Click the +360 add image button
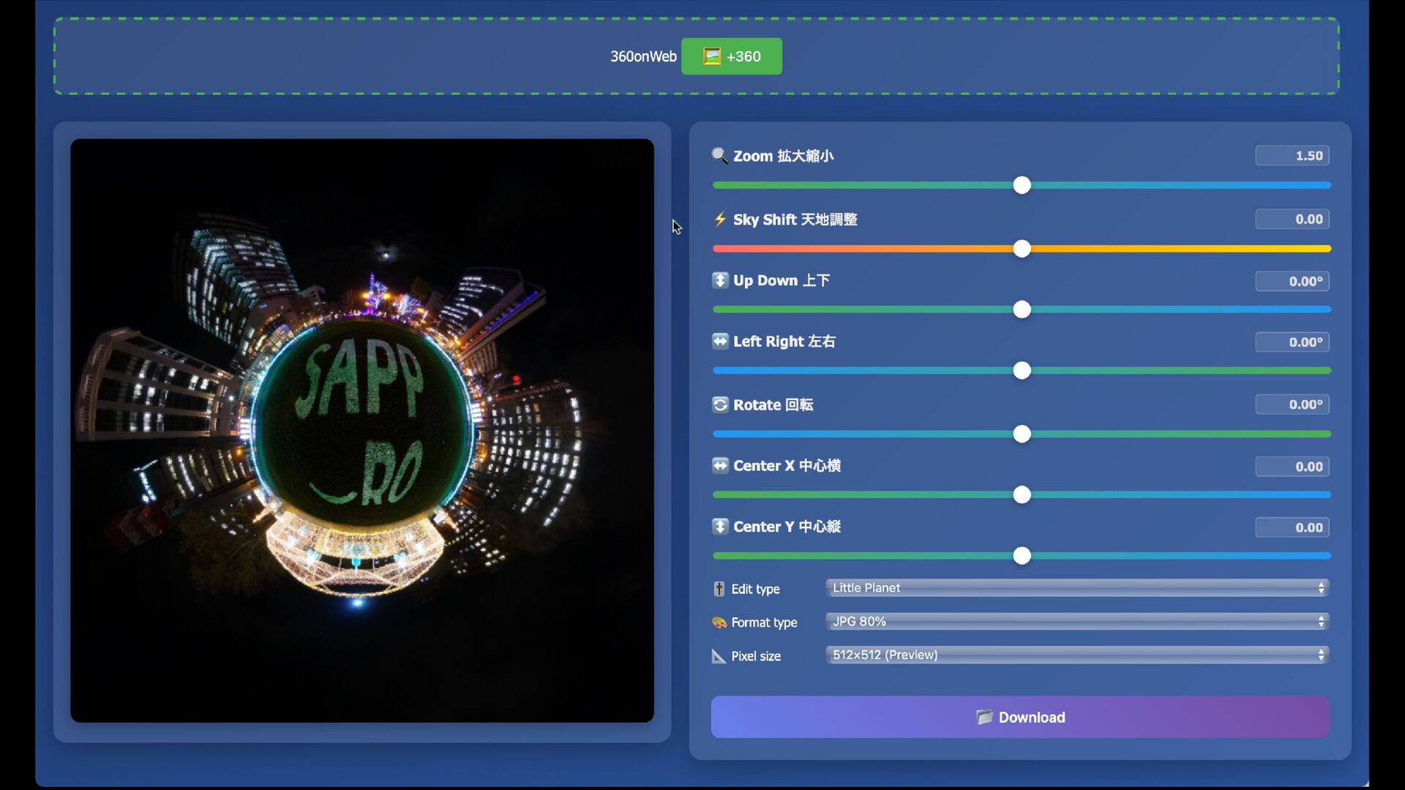Image resolution: width=1405 pixels, height=790 pixels. click(732, 56)
